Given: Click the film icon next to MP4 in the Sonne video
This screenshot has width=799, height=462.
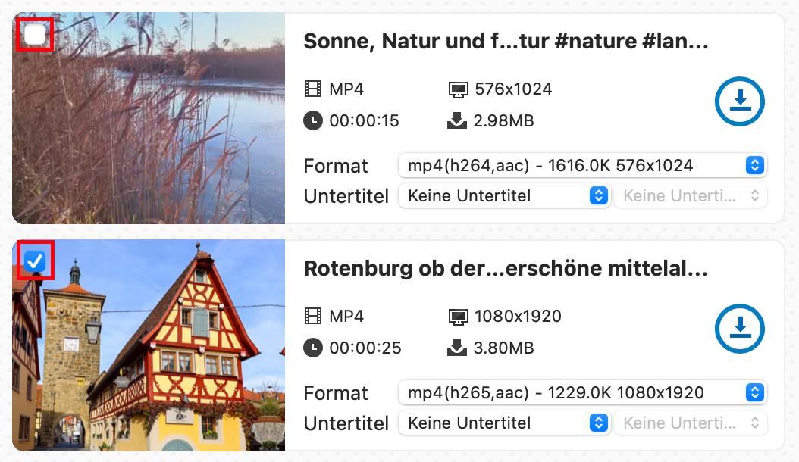Looking at the screenshot, I should point(313,89).
